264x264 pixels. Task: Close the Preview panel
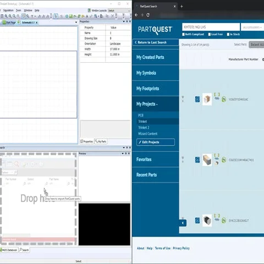point(129,153)
